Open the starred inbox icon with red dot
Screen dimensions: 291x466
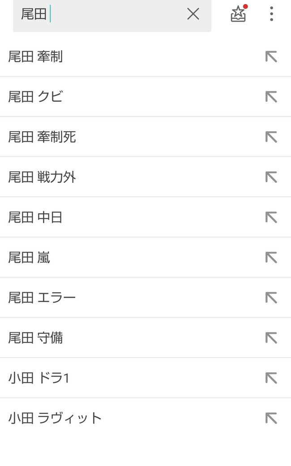click(239, 14)
